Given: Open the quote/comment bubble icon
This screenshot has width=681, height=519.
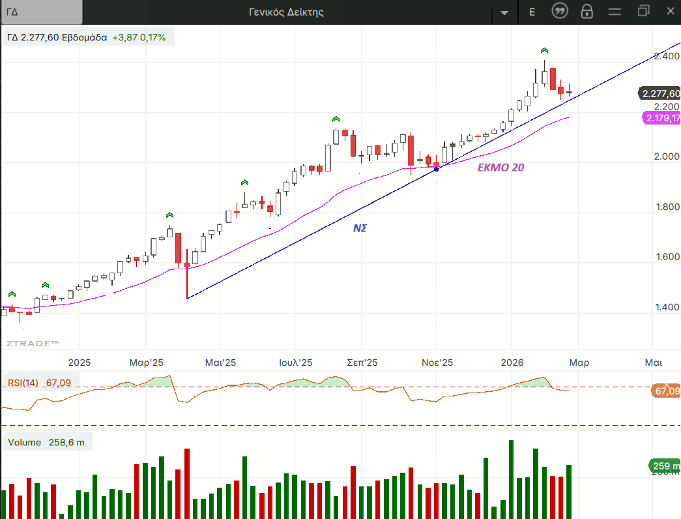Looking at the screenshot, I should 559,11.
